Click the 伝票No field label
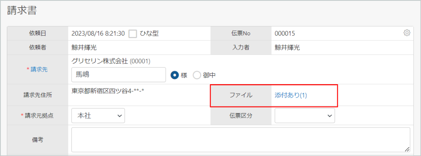Viewport: 421px width, 156px height. pos(241,33)
